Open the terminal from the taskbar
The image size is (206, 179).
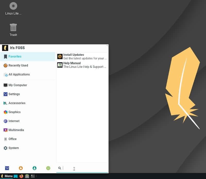[33, 176]
